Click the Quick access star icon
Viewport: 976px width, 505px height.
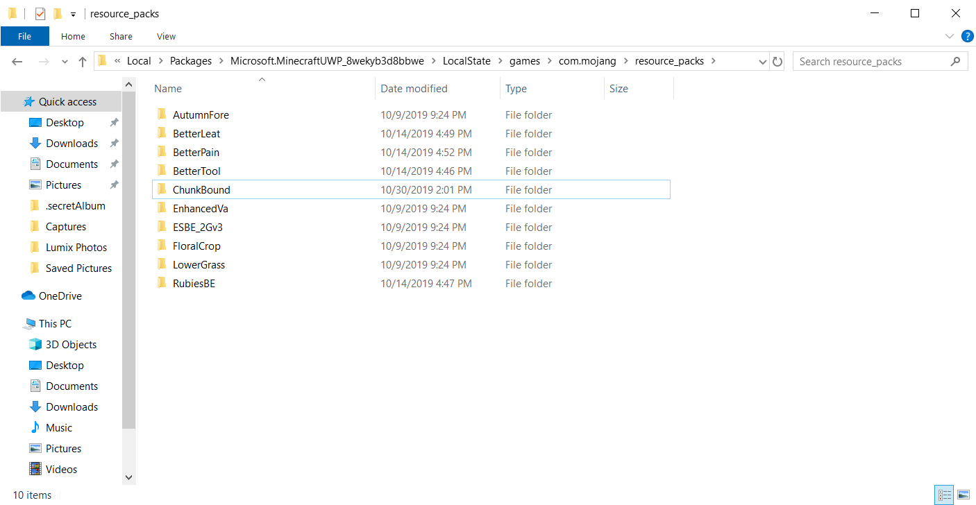pos(28,101)
